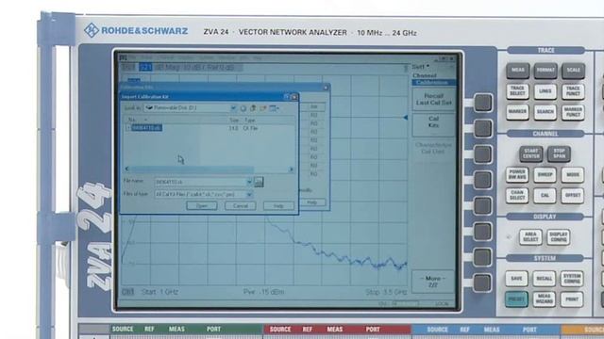Click the Stop 3.5 GHz value on screen
Screen dimensions: 604x339
tap(386, 293)
